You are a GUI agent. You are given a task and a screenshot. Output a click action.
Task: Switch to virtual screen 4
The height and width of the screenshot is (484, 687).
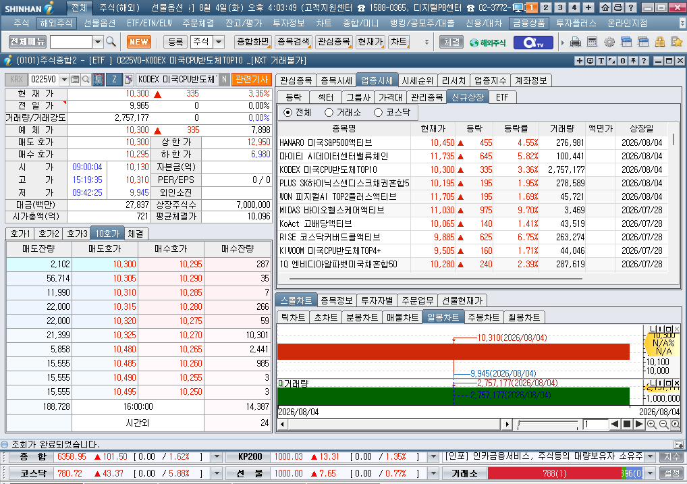[574, 7]
